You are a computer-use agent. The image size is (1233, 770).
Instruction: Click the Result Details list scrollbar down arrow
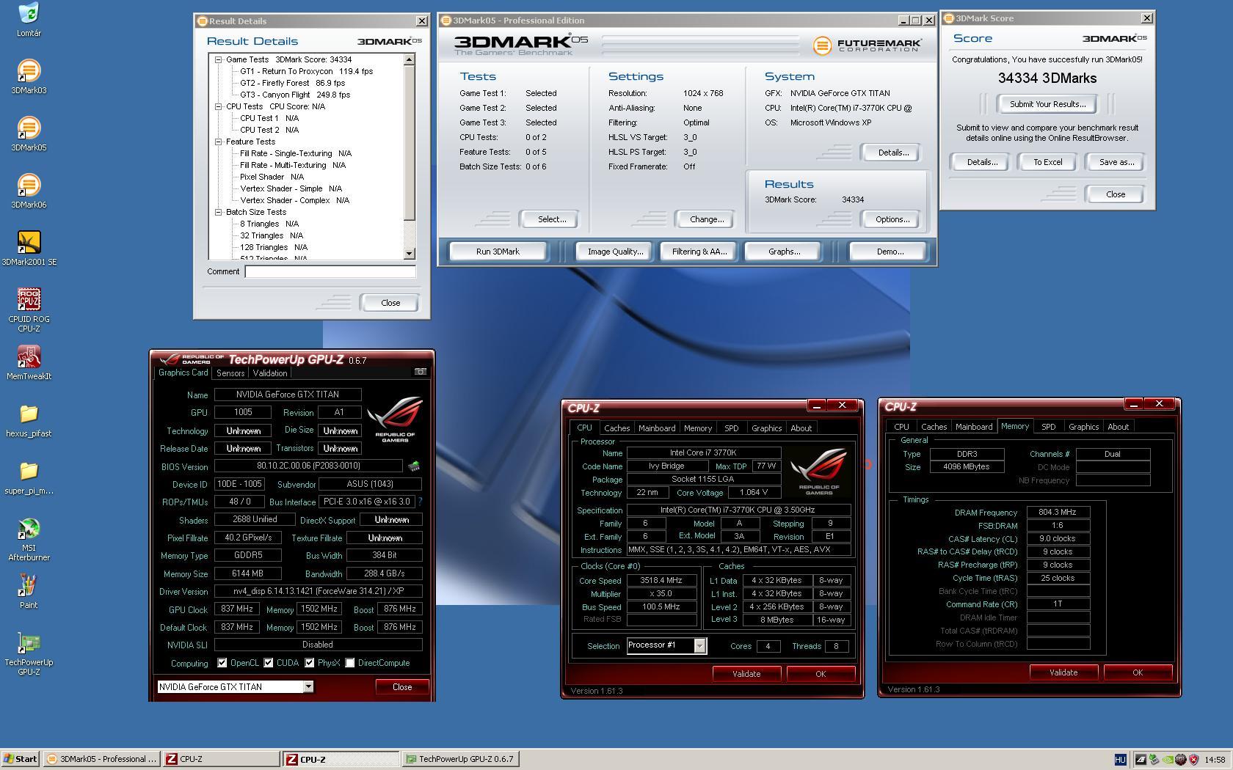click(x=410, y=254)
